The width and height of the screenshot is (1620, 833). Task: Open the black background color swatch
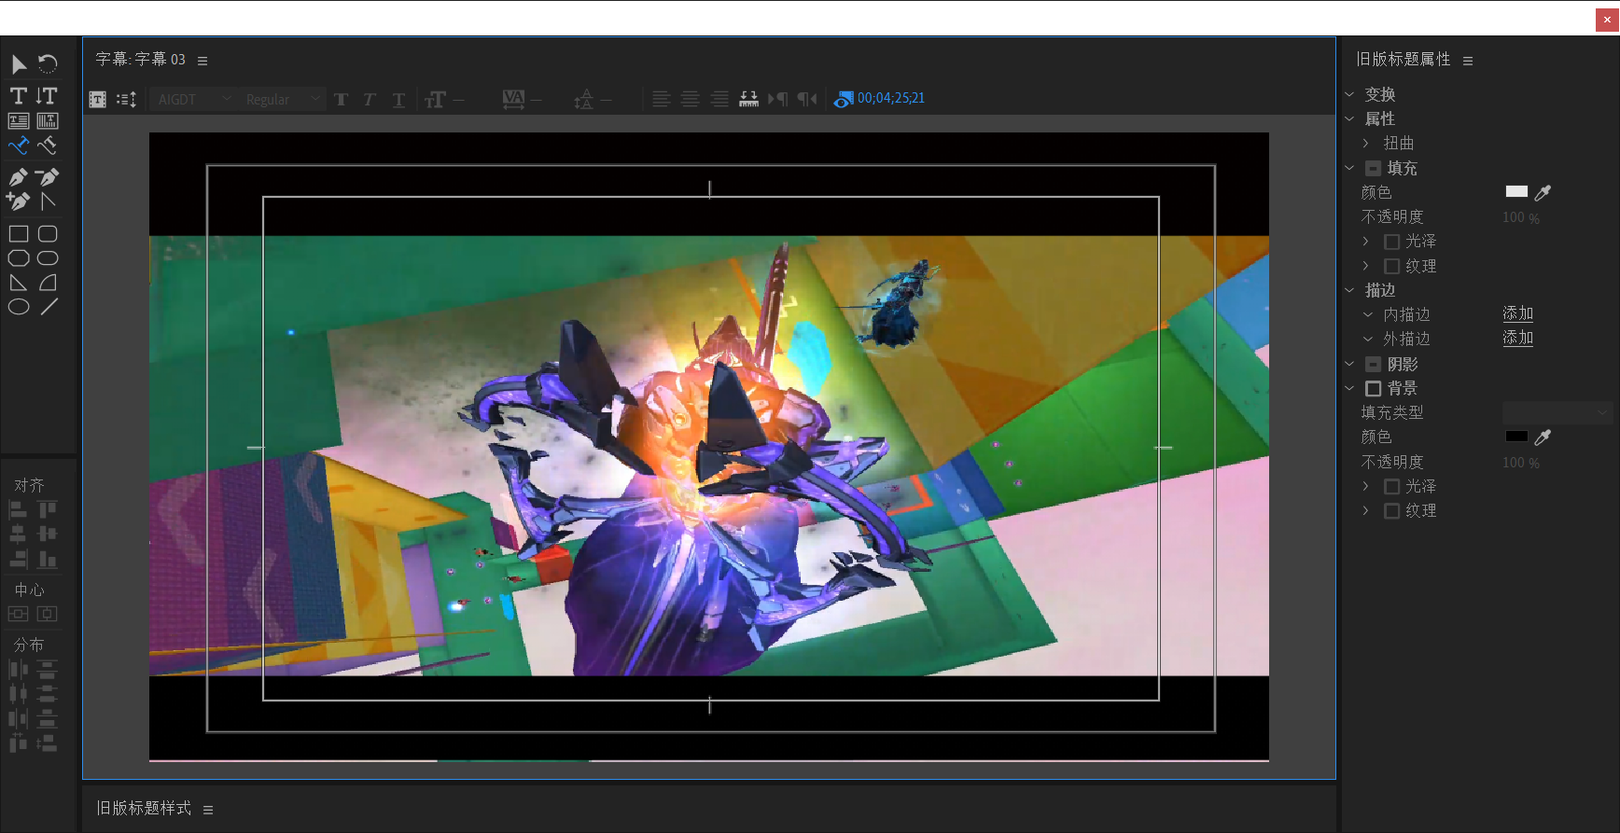coord(1516,437)
